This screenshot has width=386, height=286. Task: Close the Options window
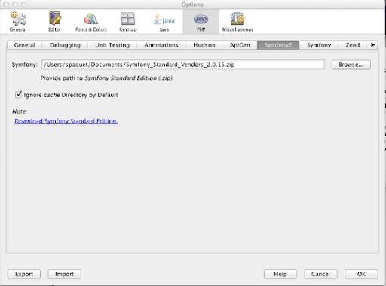[x=6, y=5]
